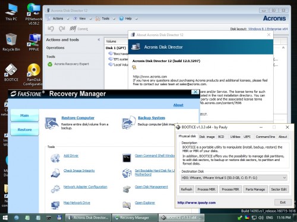Click the Backup System icon
The height and width of the screenshot is (222, 297).
tap(128, 123)
